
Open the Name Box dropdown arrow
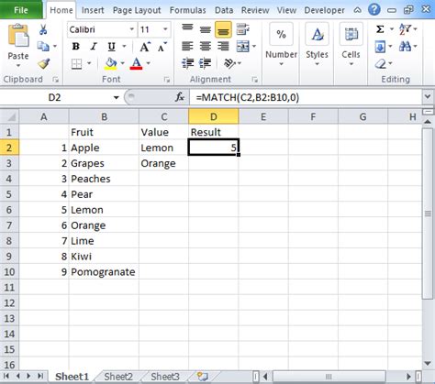(117, 98)
